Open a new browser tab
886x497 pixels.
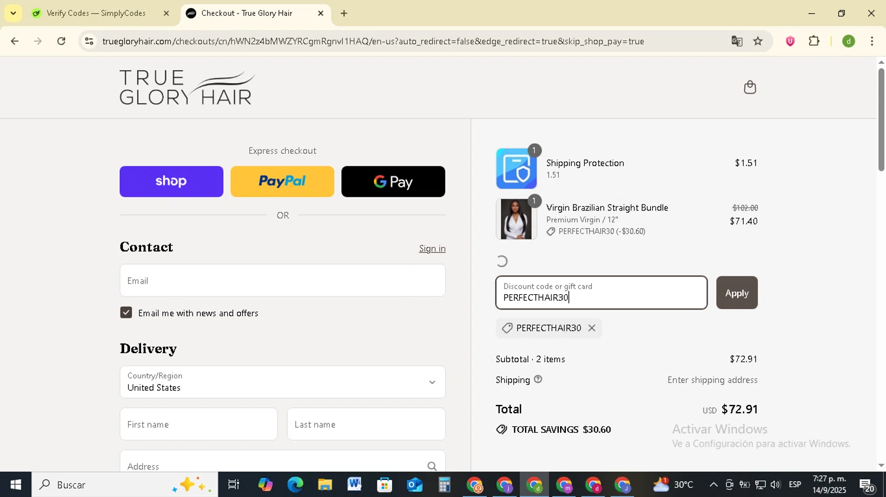point(344,13)
